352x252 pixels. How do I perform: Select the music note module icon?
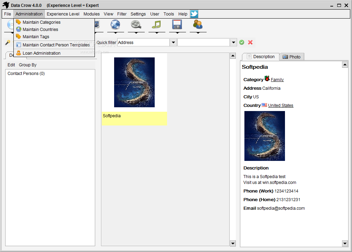point(156,24)
